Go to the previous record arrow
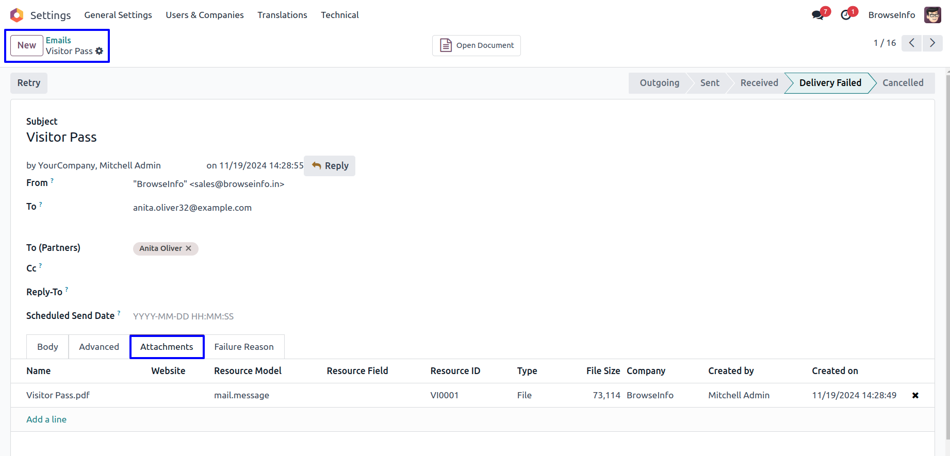950x456 pixels. 911,43
